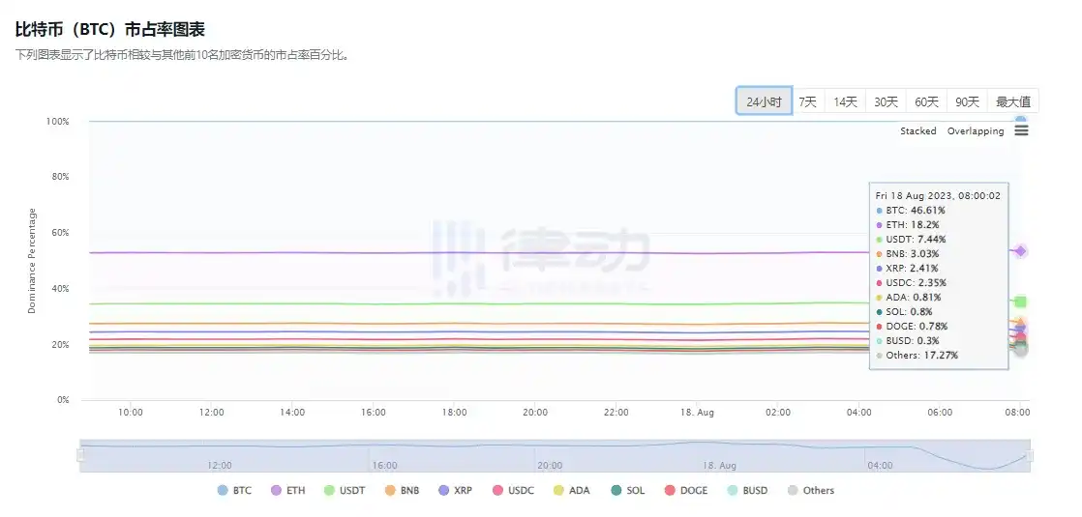The width and height of the screenshot is (1082, 517).
Task: Switch chart to Stacked mode
Action: click(x=917, y=131)
